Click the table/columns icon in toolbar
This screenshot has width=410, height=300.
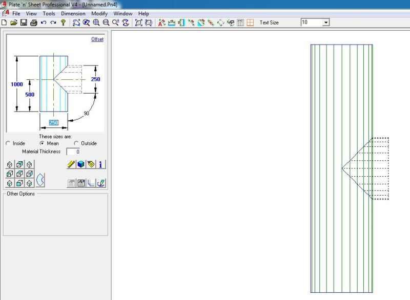click(x=240, y=23)
